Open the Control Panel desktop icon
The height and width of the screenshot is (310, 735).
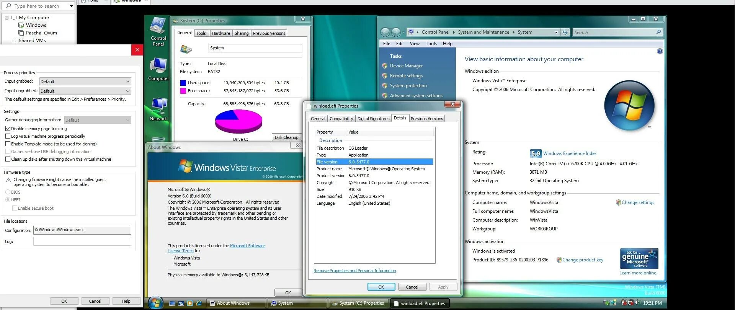pyautogui.click(x=158, y=31)
